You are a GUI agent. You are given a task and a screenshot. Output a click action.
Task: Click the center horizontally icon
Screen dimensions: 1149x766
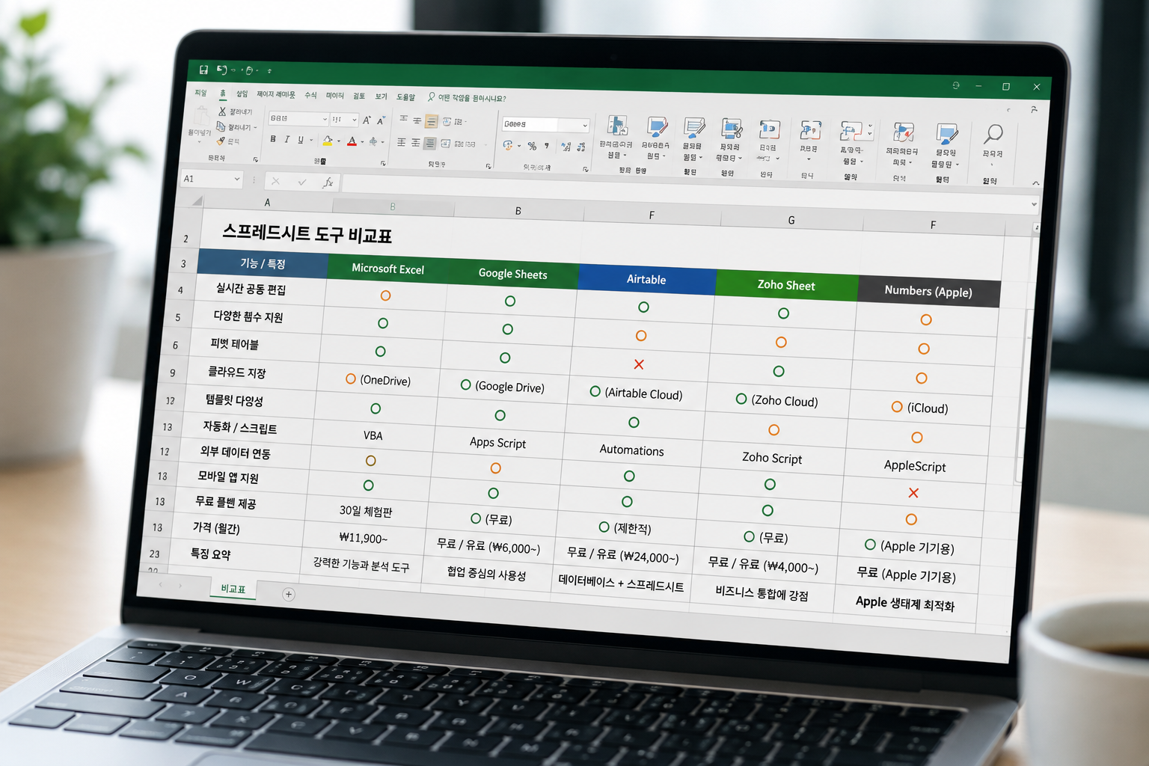(x=415, y=143)
